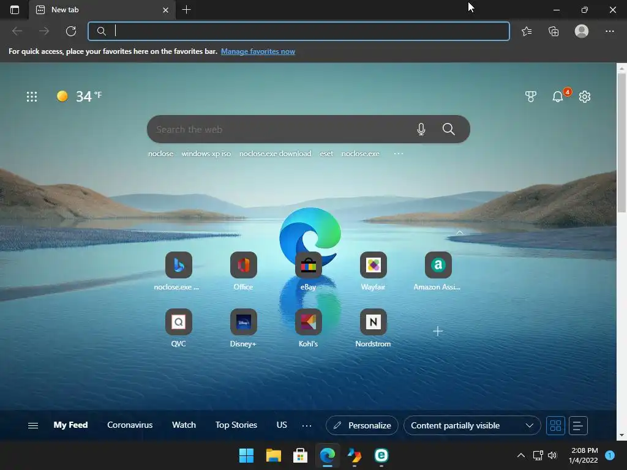Open the feed hamburger menu
The width and height of the screenshot is (627, 470).
[x=33, y=426]
